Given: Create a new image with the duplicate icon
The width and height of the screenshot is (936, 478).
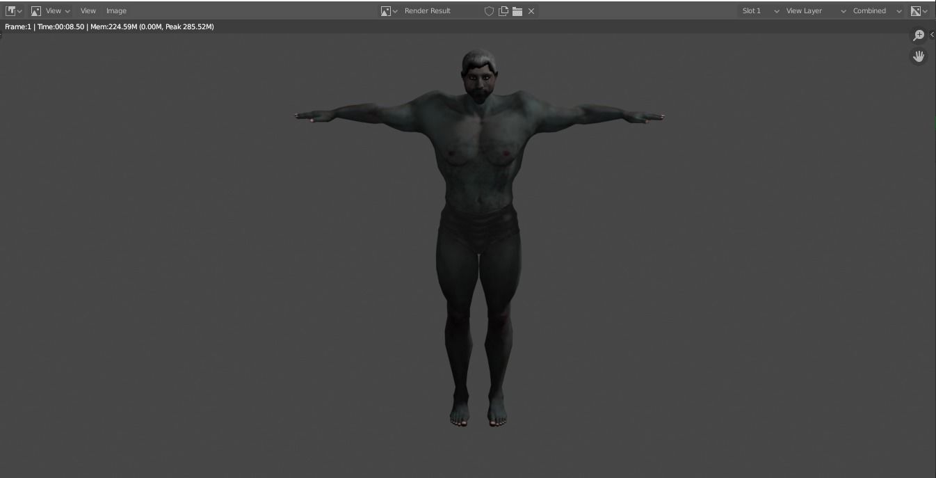Looking at the screenshot, I should [x=503, y=11].
